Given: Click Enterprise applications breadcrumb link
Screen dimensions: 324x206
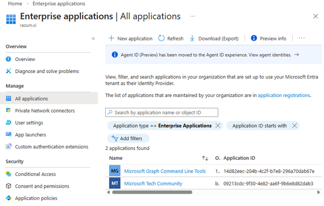Looking at the screenshot, I should 59,4.
